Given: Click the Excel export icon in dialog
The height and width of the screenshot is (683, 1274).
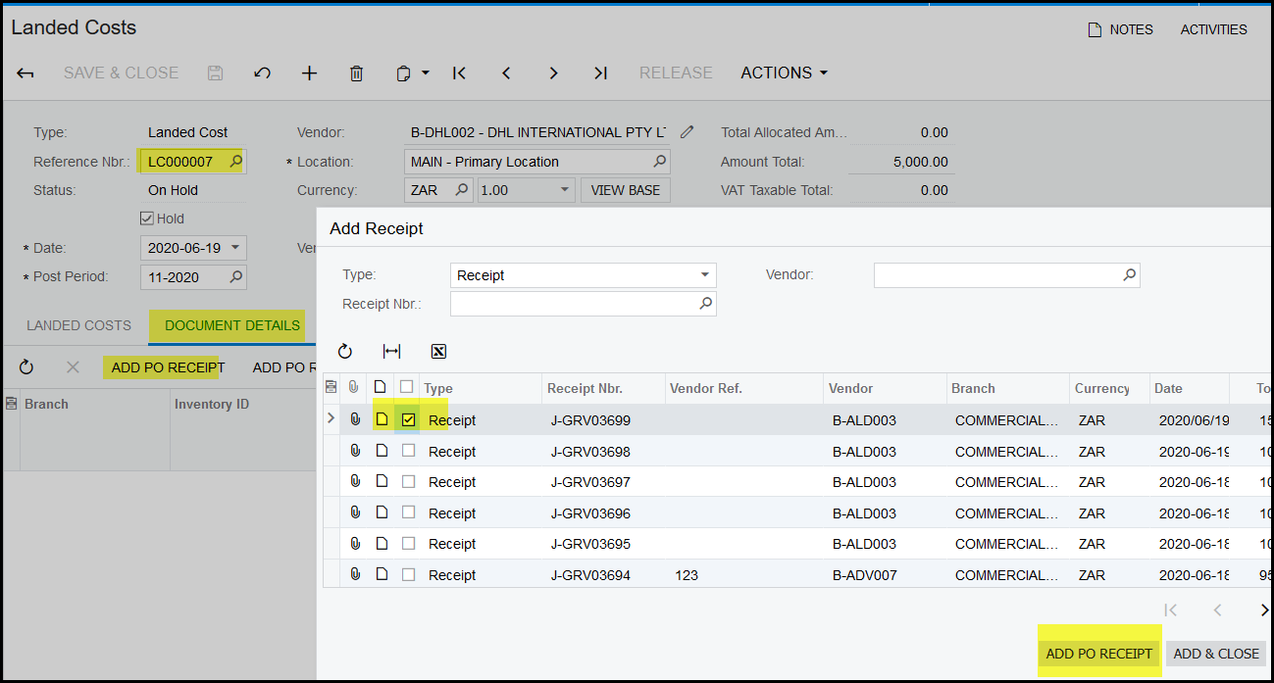Looking at the screenshot, I should [438, 352].
